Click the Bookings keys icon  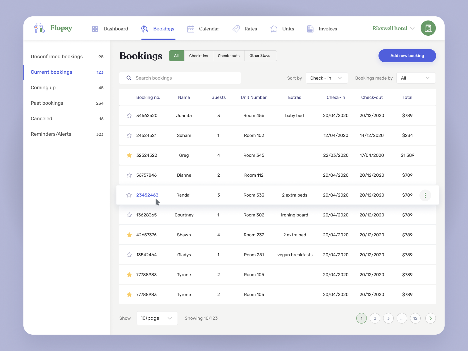click(x=145, y=29)
